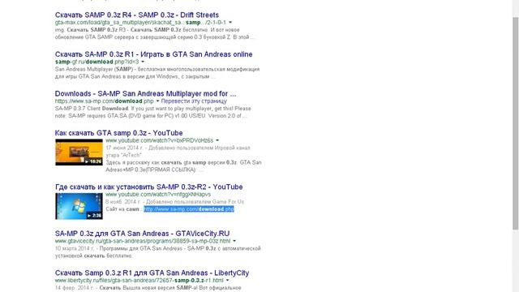Expand dropdown arrow next to sa-mp.com/download.php URL
This screenshot has width=519, height=292.
coord(157,101)
